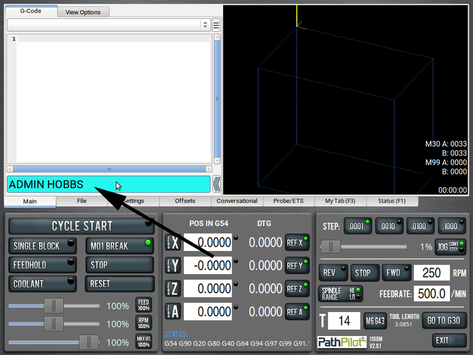Click the jog speed slider
The image size is (473, 355).
tap(363, 247)
